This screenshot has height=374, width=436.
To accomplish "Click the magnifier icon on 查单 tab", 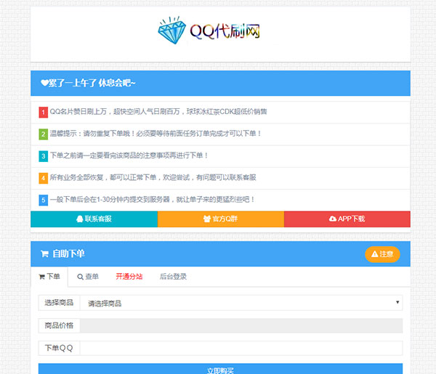I will [80, 277].
